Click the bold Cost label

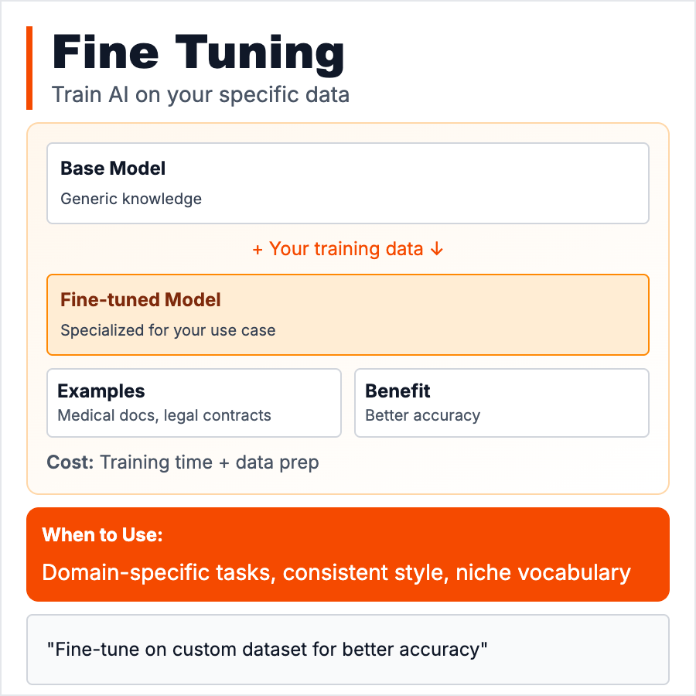(x=70, y=462)
